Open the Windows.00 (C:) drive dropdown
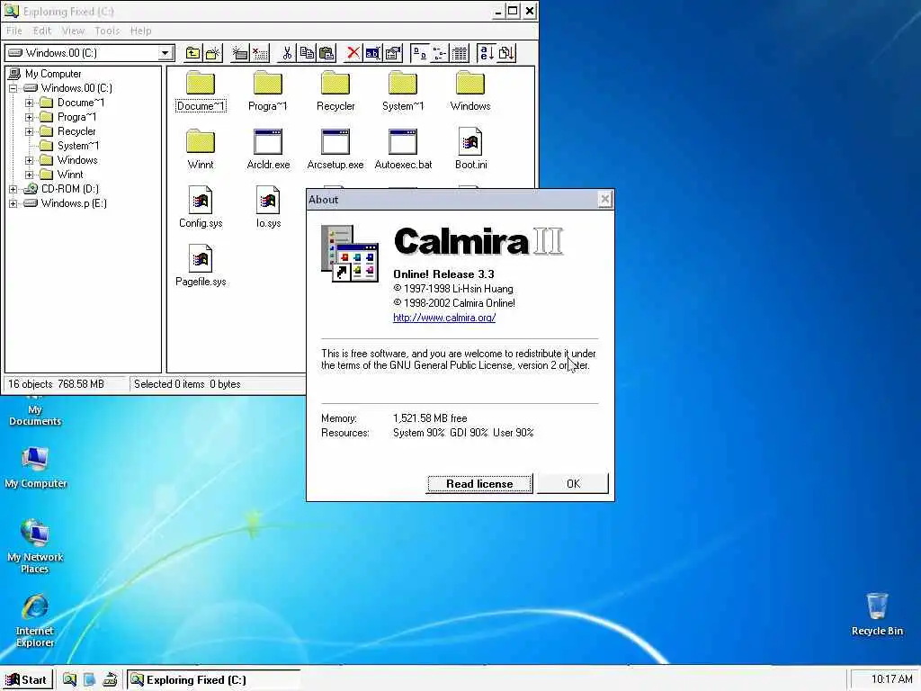 point(165,53)
